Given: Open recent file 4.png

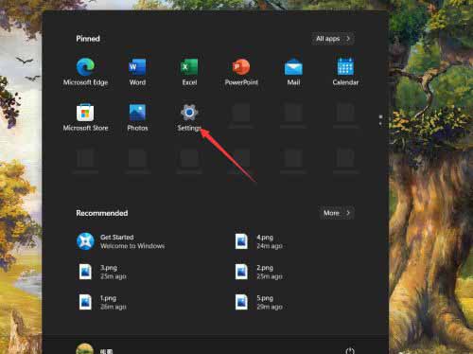Looking at the screenshot, I should click(x=259, y=241).
